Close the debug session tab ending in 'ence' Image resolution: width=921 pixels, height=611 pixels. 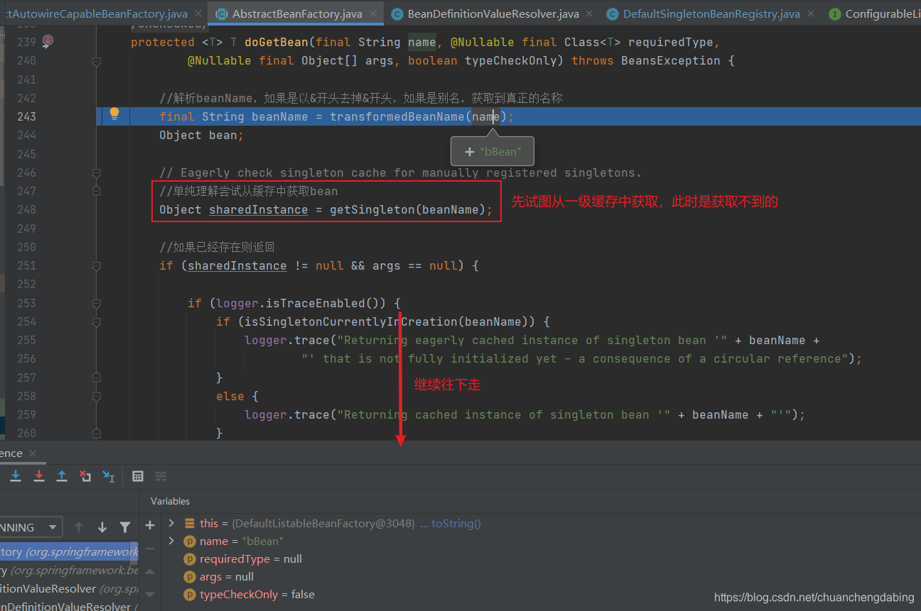[x=33, y=453]
